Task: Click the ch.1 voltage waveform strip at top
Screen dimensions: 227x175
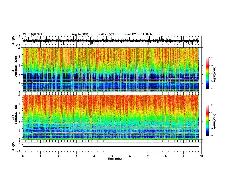Action: 110,41
